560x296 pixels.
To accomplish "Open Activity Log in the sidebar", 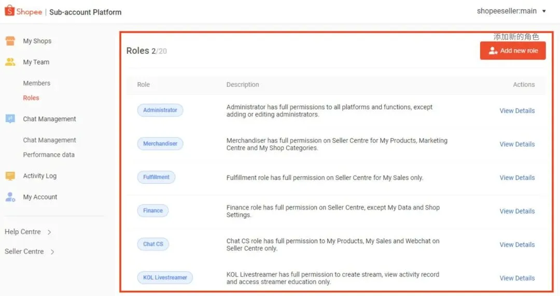I will tap(39, 176).
